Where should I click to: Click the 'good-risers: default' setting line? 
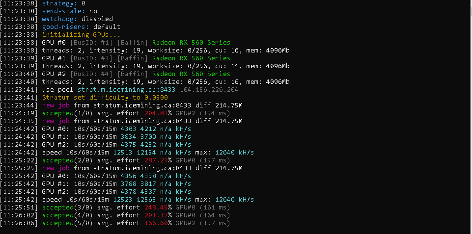81,27
